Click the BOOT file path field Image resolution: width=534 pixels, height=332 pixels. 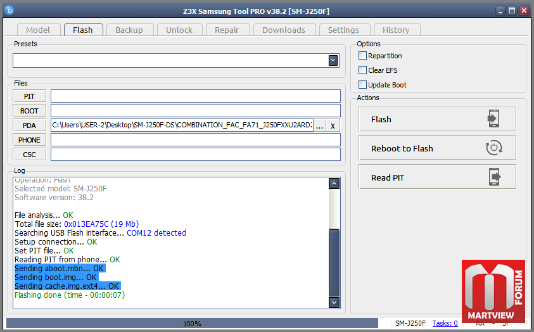196,111
